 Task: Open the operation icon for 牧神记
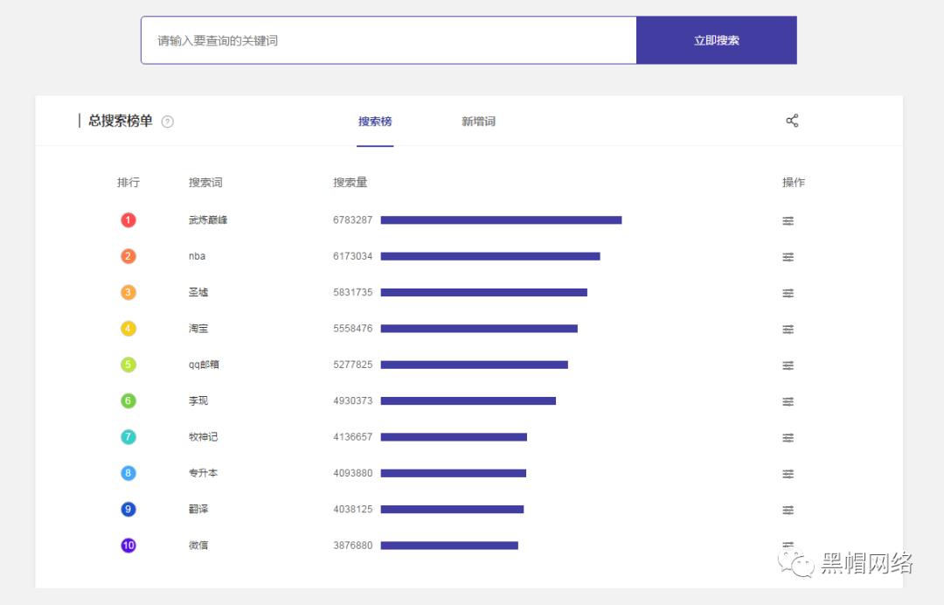(x=788, y=436)
